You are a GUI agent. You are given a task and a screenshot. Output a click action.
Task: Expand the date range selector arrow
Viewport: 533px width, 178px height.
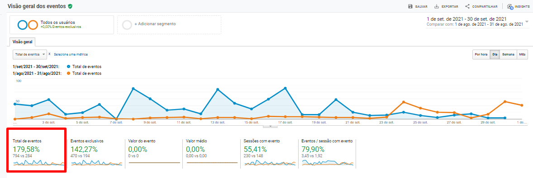527,22
